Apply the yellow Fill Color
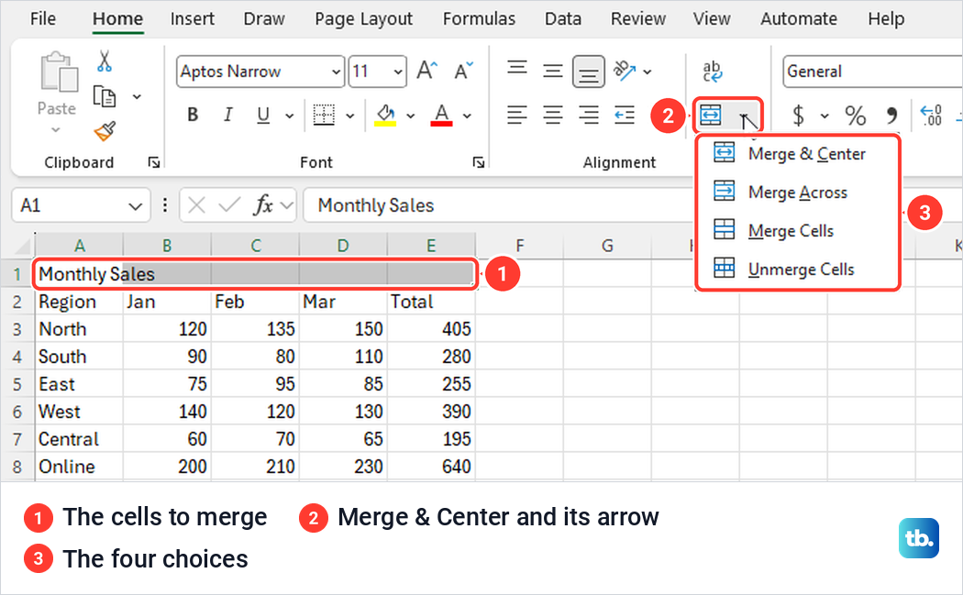Image resolution: width=963 pixels, height=595 pixels. coord(385,115)
